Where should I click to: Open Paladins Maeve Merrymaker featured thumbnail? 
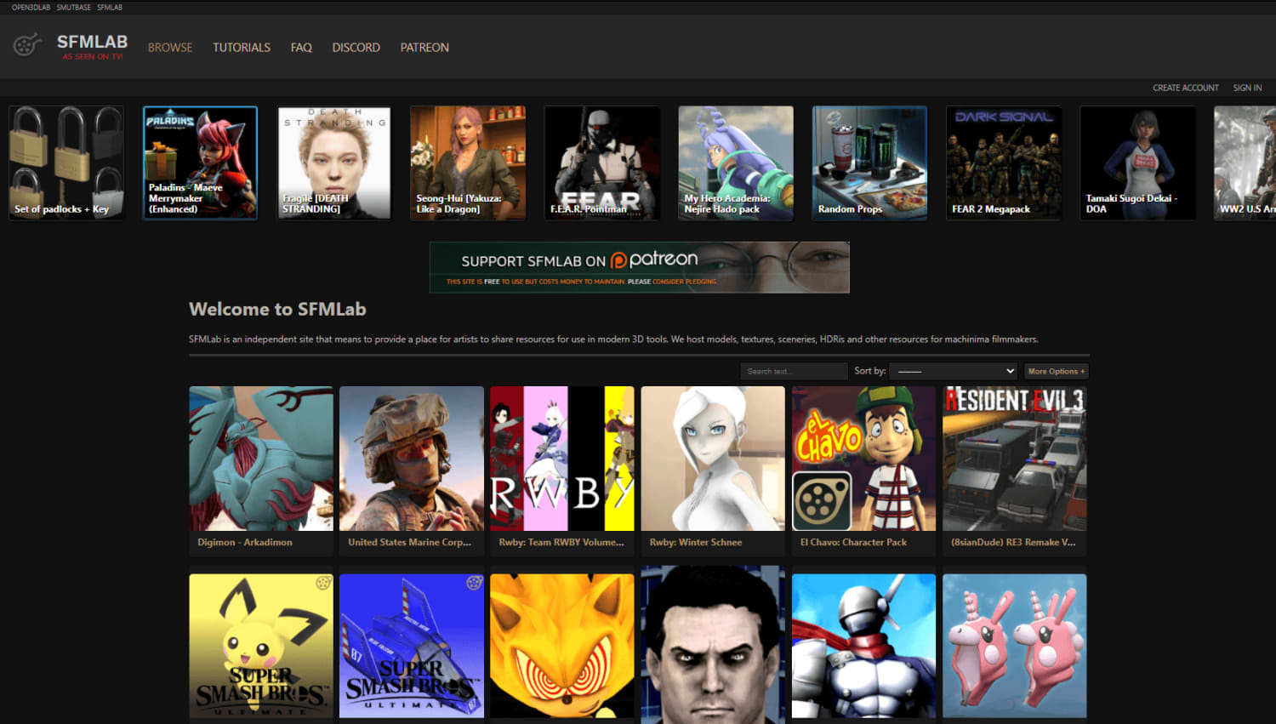point(200,163)
